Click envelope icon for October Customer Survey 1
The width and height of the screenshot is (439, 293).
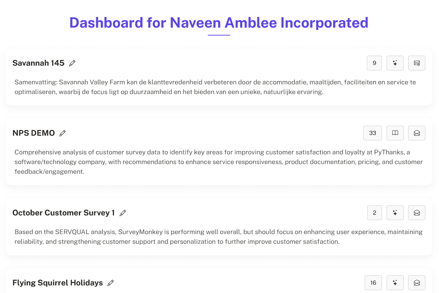417,213
